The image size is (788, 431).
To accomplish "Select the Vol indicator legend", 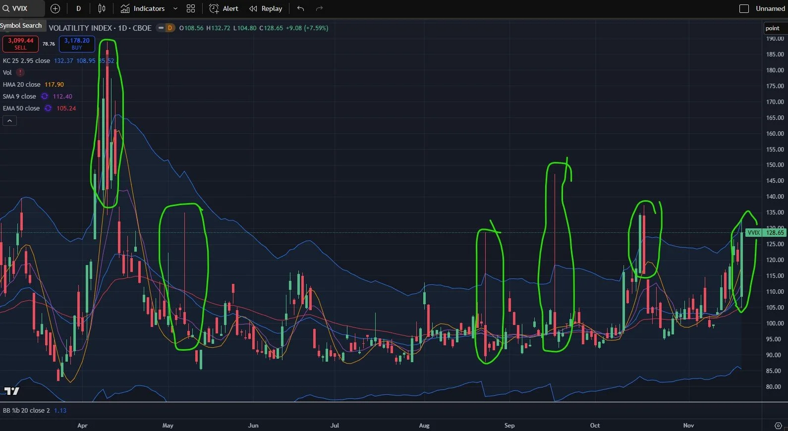I will (7, 72).
